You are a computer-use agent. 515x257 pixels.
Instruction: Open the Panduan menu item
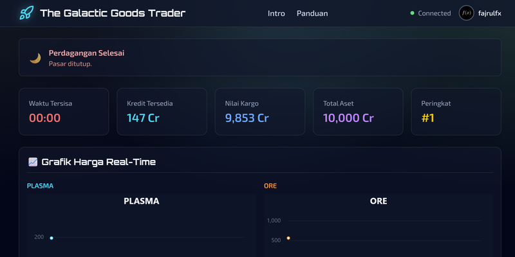coord(312,13)
